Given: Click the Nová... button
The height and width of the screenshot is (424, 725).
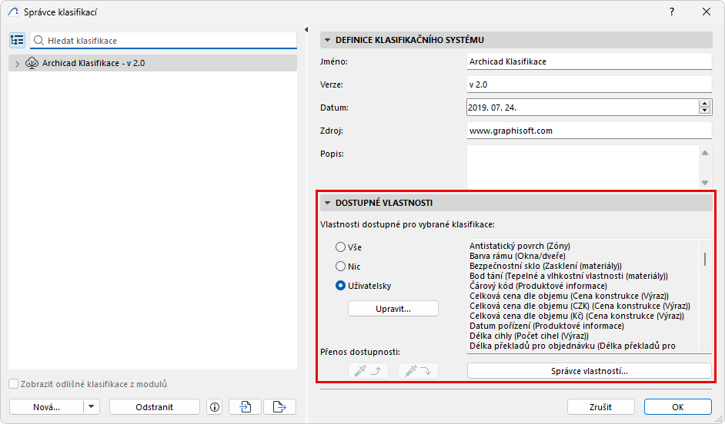Looking at the screenshot, I should (x=46, y=407).
